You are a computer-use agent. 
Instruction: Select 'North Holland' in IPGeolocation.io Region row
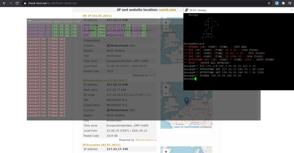[116, 115]
